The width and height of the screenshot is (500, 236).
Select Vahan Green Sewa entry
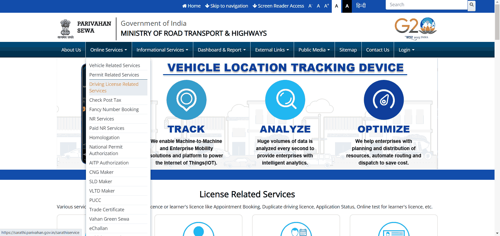pos(118,219)
